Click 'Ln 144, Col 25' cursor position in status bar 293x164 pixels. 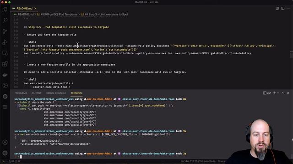tap(198, 161)
